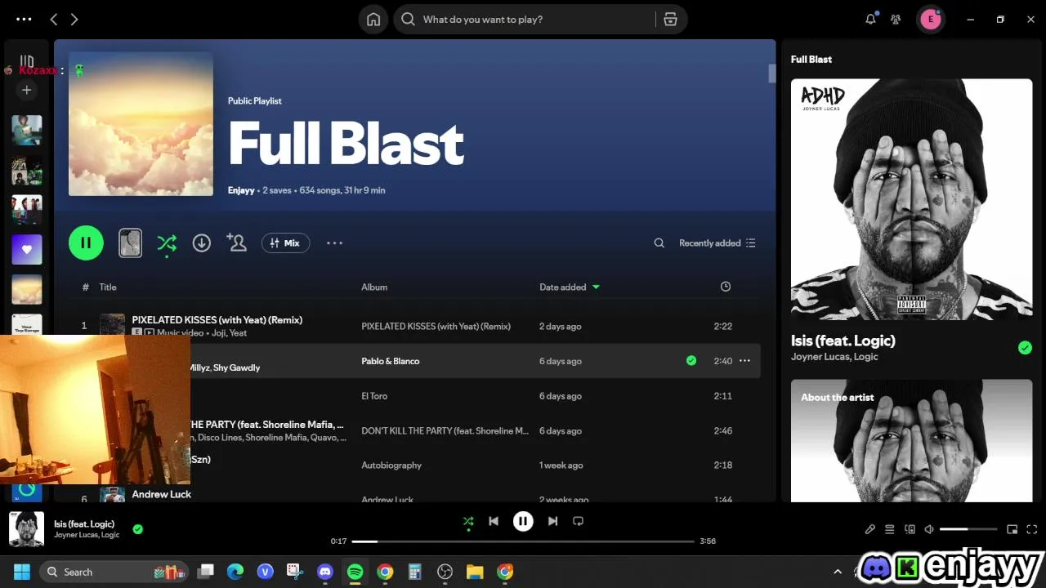1046x588 pixels.
Task: Download the Full Blast playlist
Action: 202,243
